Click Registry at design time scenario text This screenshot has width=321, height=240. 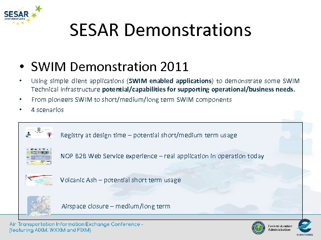148,135
